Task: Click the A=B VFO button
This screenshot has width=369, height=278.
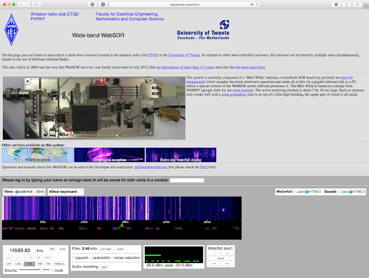Action: point(62,249)
